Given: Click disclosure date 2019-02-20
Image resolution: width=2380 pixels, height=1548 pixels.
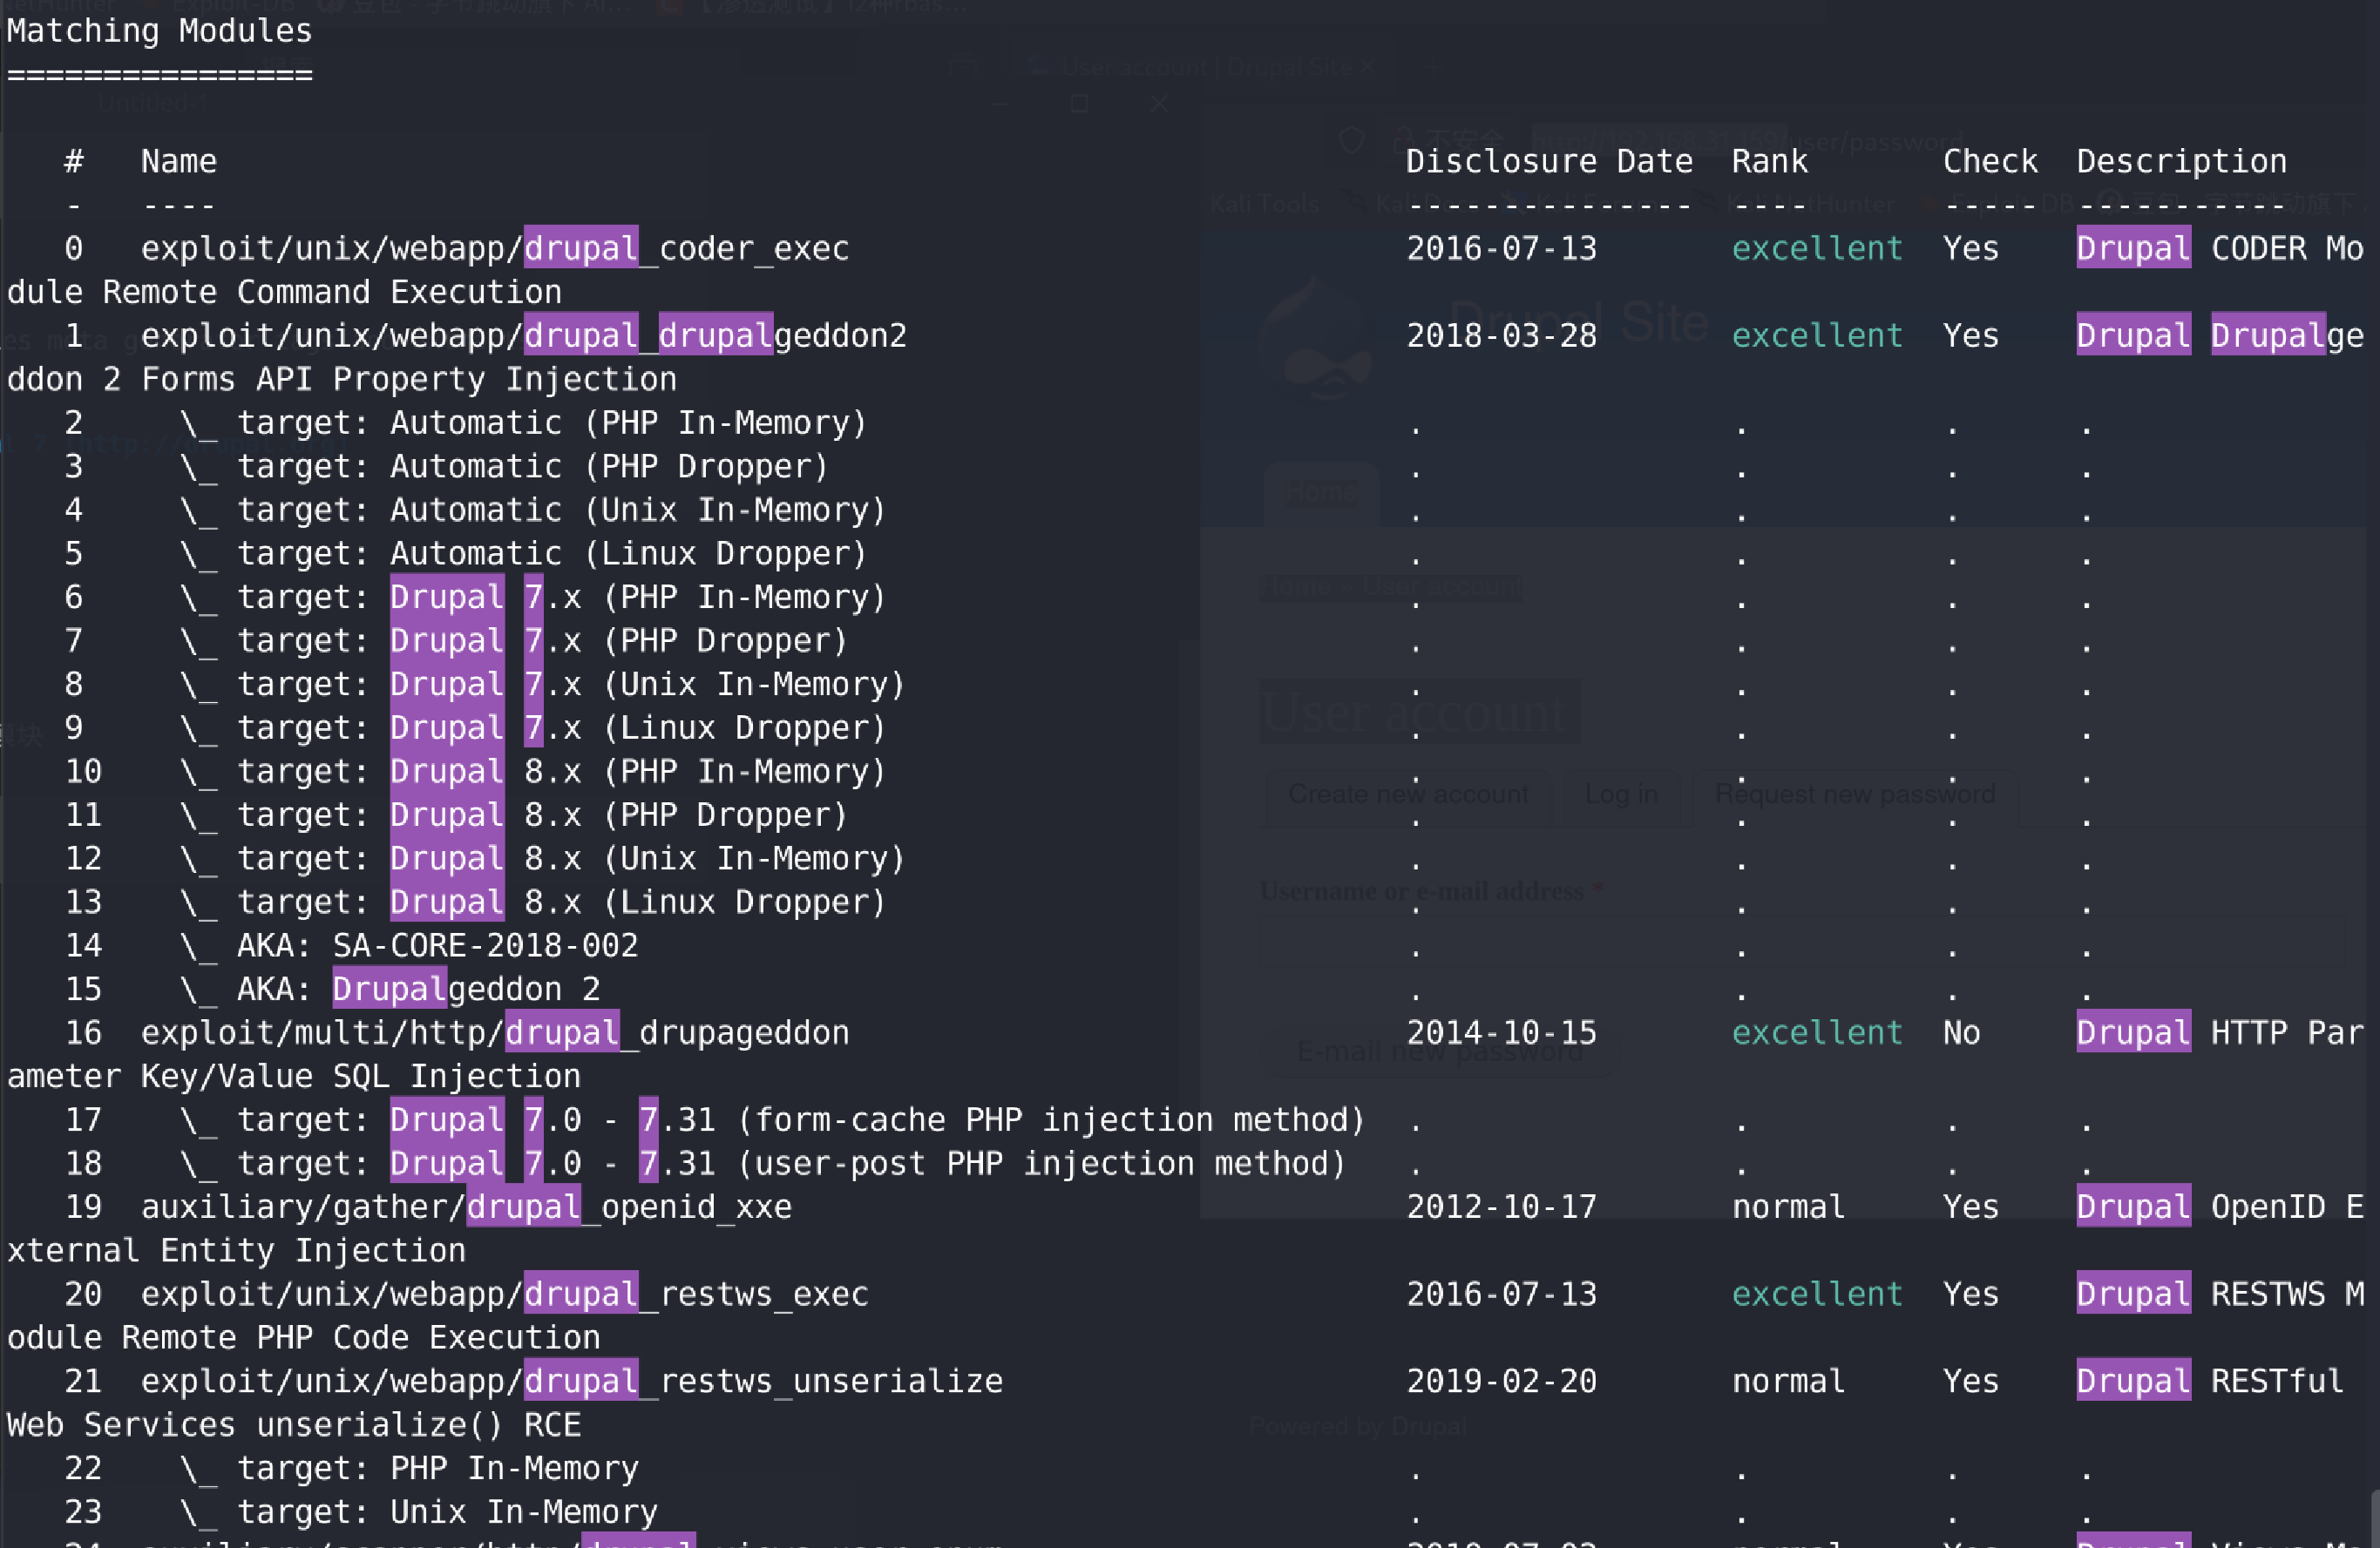Looking at the screenshot, I should click(1502, 1381).
